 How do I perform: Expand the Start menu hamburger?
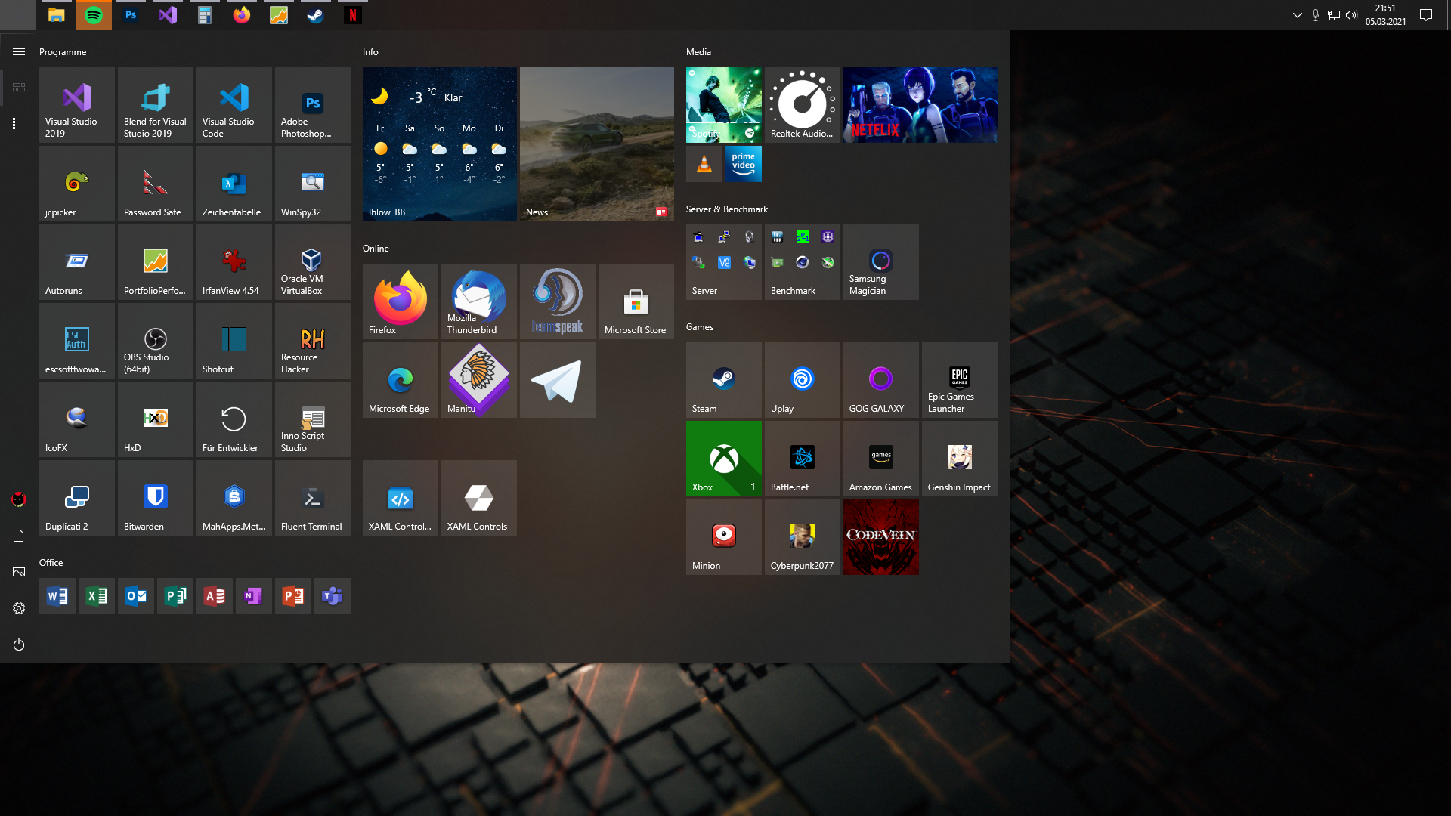pyautogui.click(x=19, y=52)
